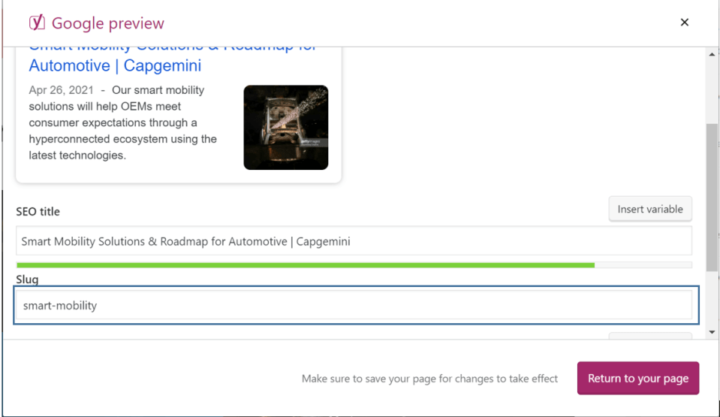Screen dimensions: 720x417
Task: Click the green SEO title length bar
Action: 305,265
